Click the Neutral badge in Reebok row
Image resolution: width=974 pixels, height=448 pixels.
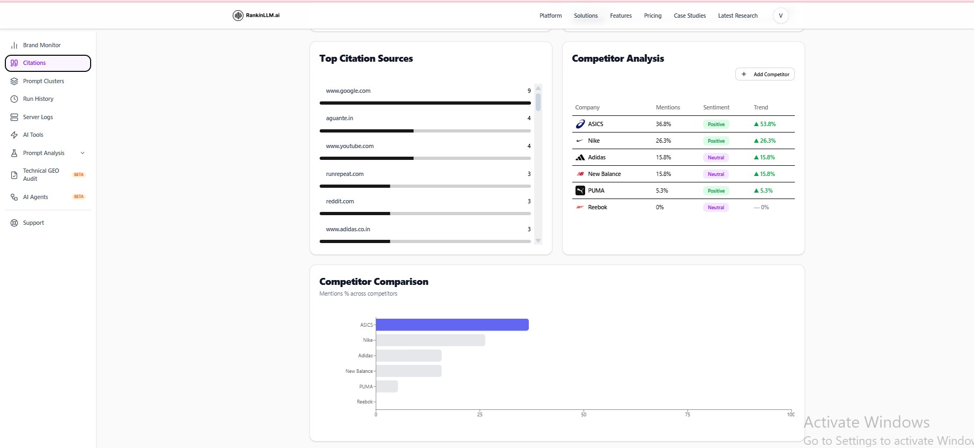tap(716, 208)
